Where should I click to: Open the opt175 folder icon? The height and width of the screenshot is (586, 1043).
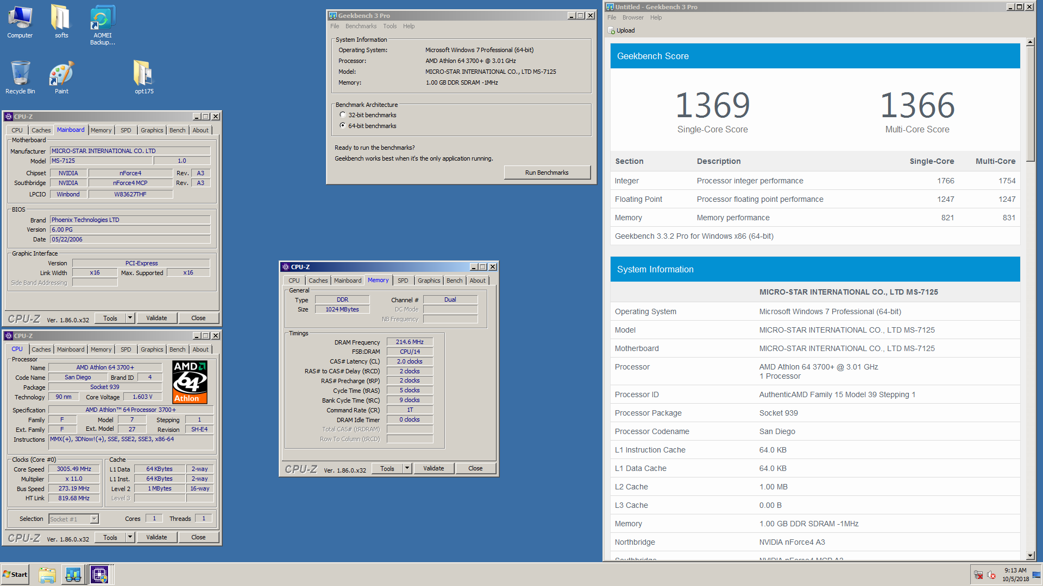(x=144, y=77)
